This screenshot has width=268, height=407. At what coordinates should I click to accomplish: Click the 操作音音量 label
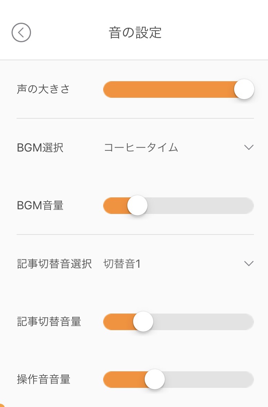[44, 380]
